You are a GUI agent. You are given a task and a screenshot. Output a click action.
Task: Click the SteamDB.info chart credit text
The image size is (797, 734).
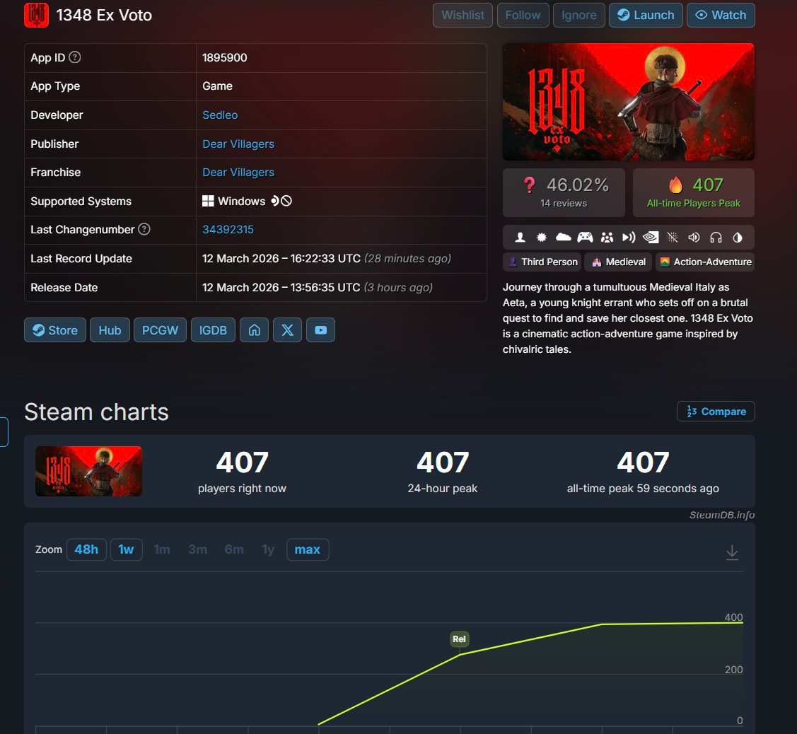(722, 515)
